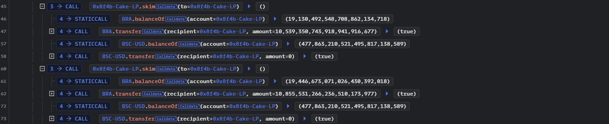This screenshot has width=609, height=124.
Task: Select '(true)' result on line 47
Action: (x=406, y=31)
